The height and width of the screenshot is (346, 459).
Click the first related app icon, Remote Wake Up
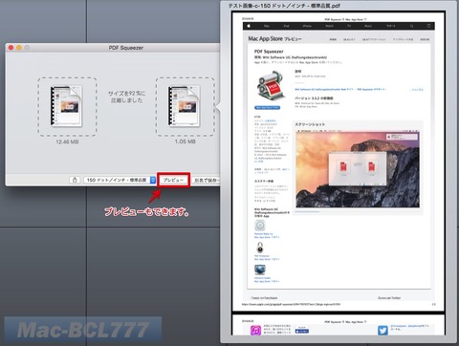click(260, 226)
